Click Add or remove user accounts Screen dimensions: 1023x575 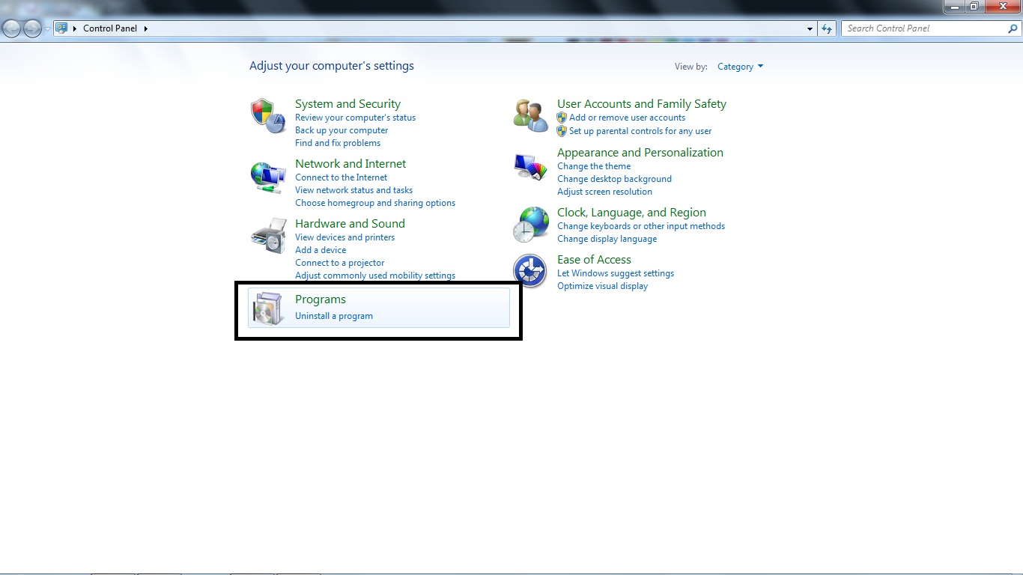coord(627,118)
